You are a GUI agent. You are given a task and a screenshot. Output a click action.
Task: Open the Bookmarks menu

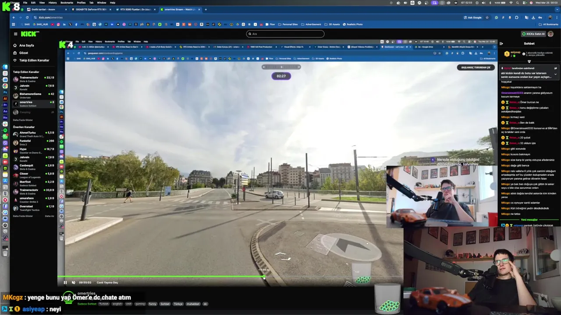[x=67, y=3]
